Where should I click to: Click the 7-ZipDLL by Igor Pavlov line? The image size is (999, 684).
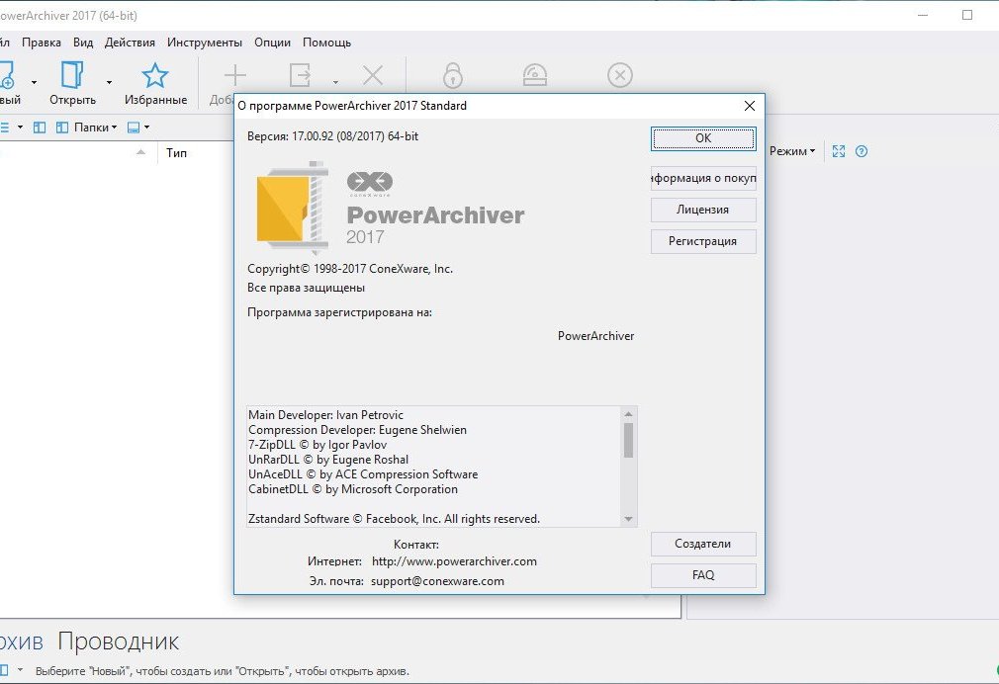click(x=318, y=445)
